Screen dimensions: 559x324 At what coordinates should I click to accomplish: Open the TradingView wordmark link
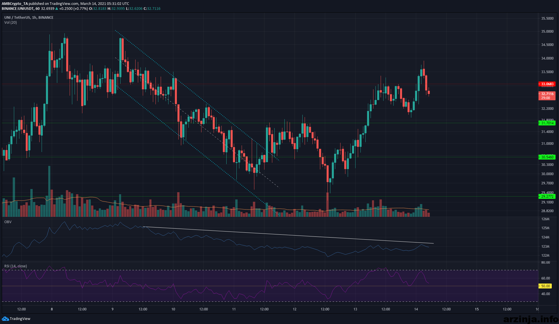click(20, 319)
